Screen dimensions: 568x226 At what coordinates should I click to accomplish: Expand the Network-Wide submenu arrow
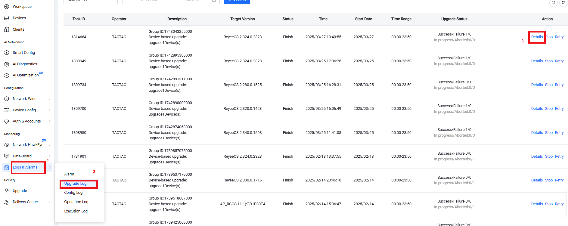tap(50, 99)
